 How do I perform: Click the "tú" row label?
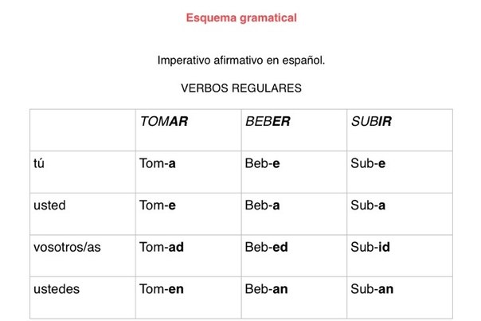[40, 163]
